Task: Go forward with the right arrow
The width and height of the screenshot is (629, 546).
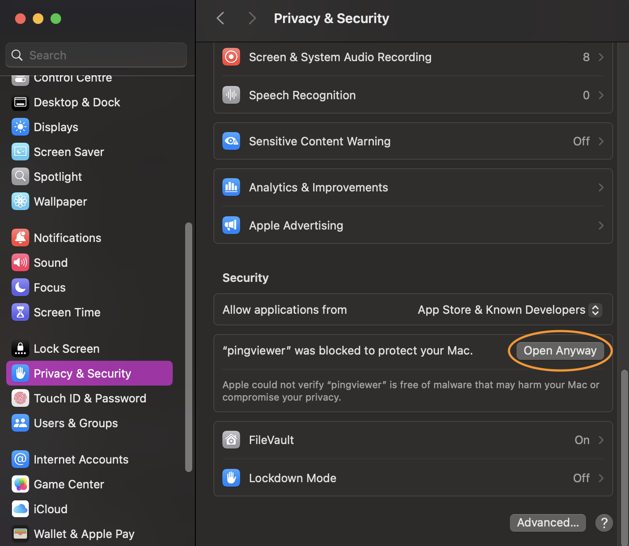Action: click(x=252, y=18)
